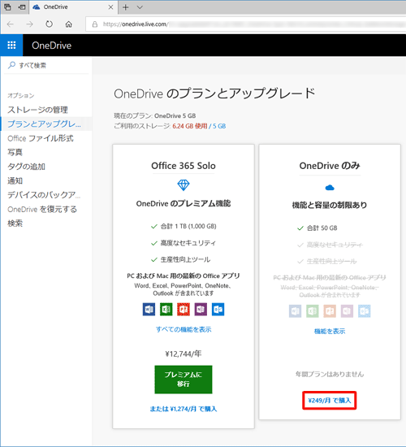Open the Microsoft app launcher grid
This screenshot has height=447, width=406.
coord(11,45)
